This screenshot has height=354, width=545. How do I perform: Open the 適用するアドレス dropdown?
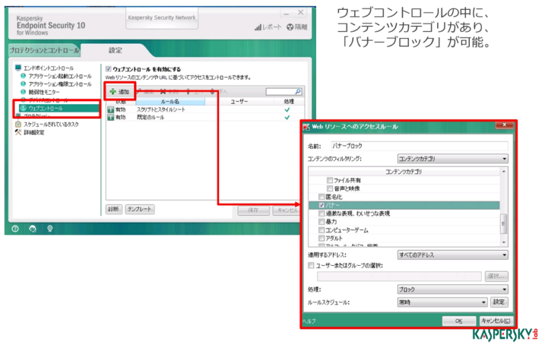[x=453, y=255]
